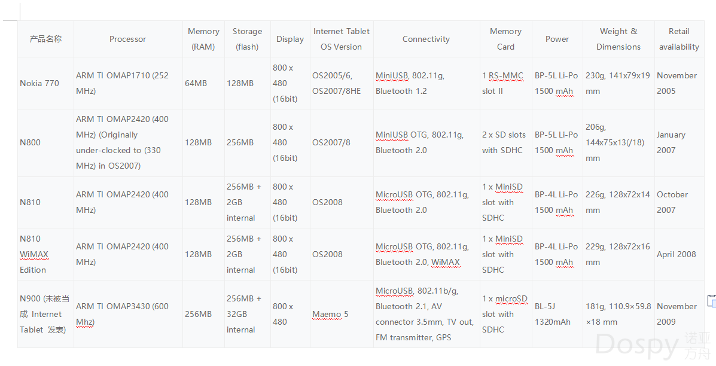
Task: Click the 2 x SD slots with SDHC cell
Action: 505,142
